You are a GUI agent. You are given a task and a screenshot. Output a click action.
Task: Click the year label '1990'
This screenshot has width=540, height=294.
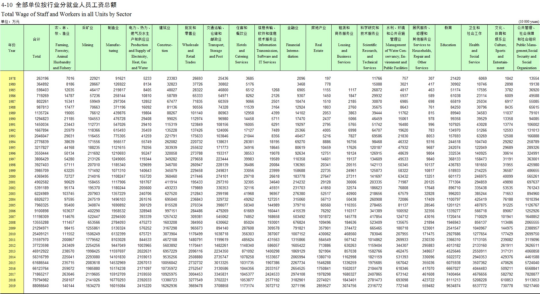(x=12, y=119)
